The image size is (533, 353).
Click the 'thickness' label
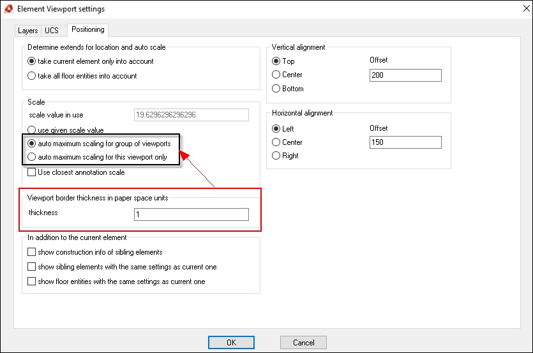(x=43, y=213)
